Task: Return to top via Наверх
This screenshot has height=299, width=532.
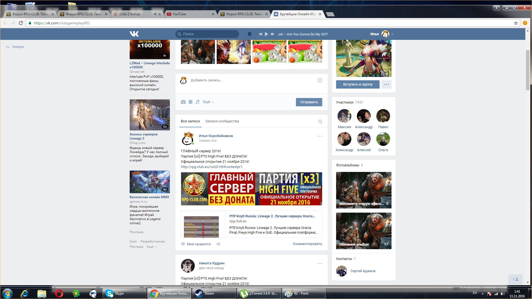Action: click(15, 47)
